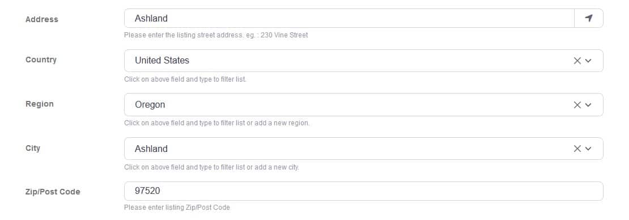Viewport: 629px width, 220px height.
Task: Focus the Zip/Post Code field with 97520
Action: click(363, 191)
